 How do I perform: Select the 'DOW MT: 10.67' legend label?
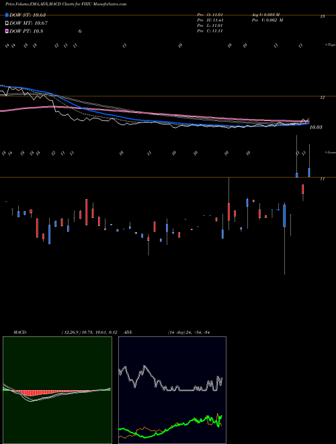[28, 24]
